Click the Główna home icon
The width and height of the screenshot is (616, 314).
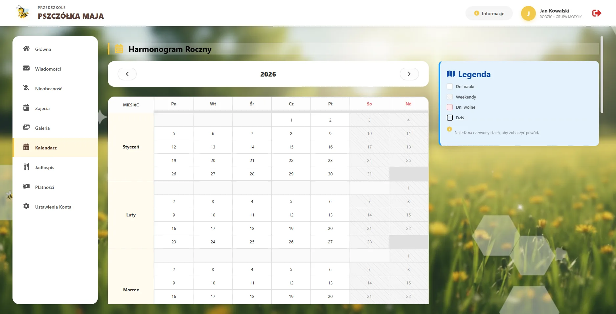(26, 49)
